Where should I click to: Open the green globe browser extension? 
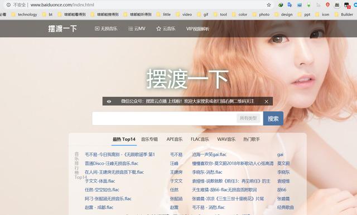tap(281, 5)
